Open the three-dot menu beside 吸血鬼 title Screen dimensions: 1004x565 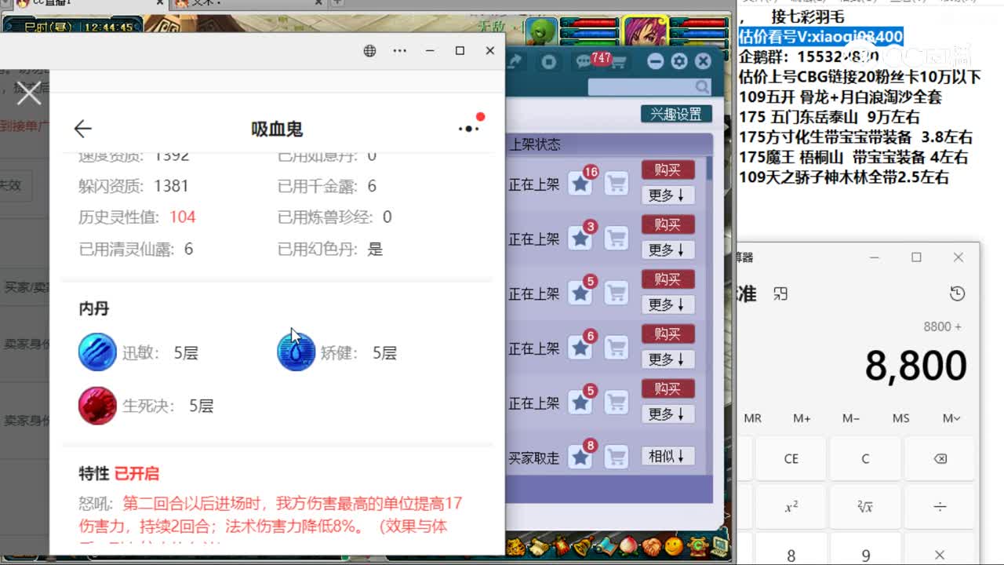point(469,128)
